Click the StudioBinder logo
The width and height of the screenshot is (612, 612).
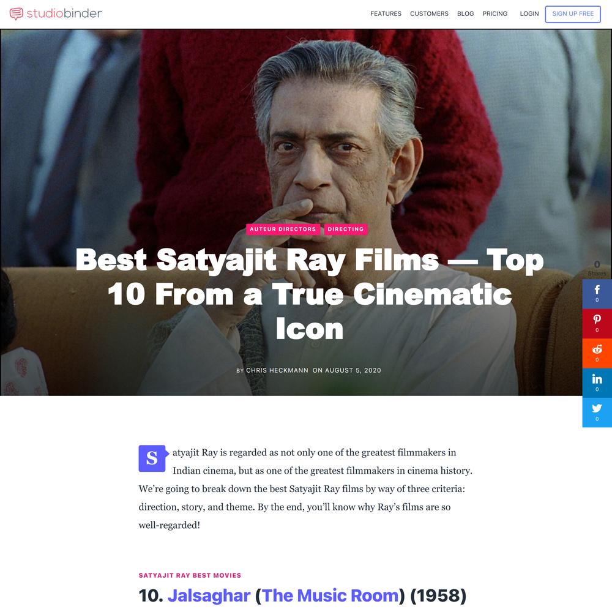(56, 13)
